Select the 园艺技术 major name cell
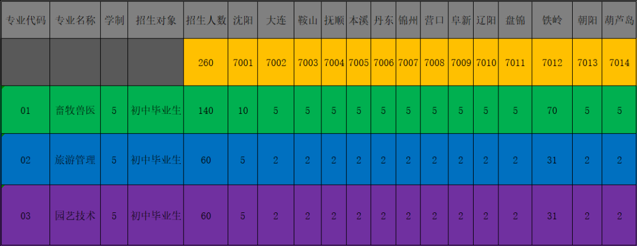This screenshot has height=246, width=637. pos(75,216)
